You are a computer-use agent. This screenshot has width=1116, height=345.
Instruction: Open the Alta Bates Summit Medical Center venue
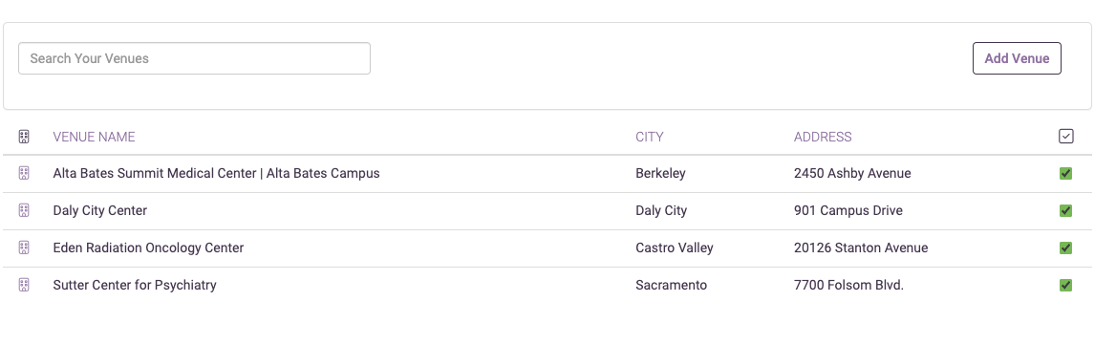tap(216, 173)
